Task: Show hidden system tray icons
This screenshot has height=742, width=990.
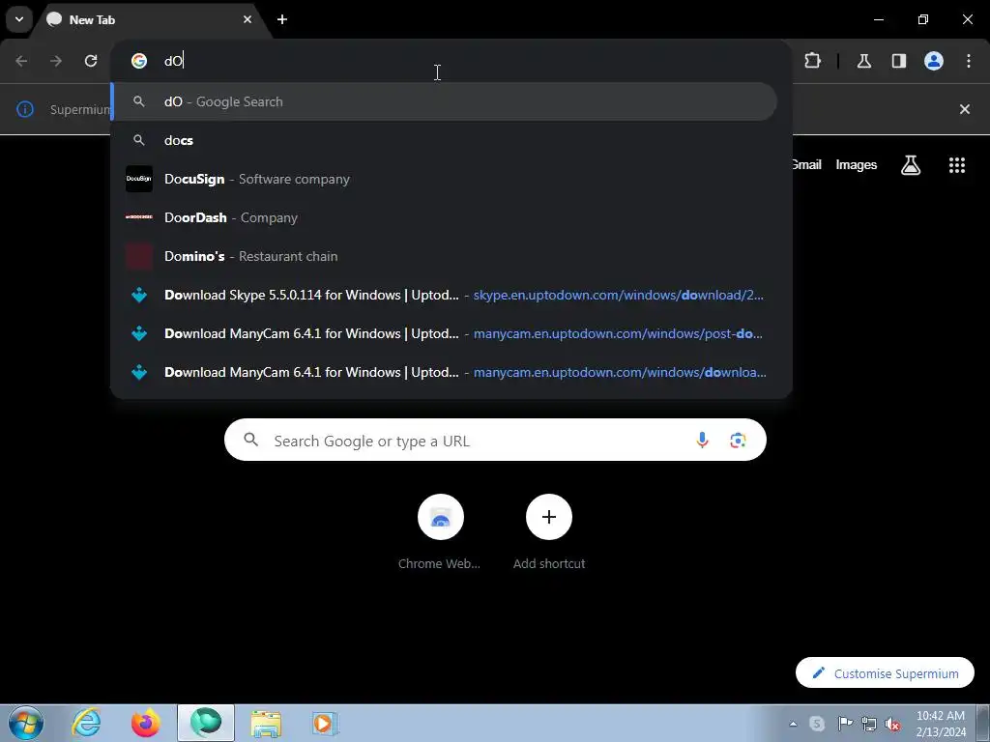Action: coord(793,724)
